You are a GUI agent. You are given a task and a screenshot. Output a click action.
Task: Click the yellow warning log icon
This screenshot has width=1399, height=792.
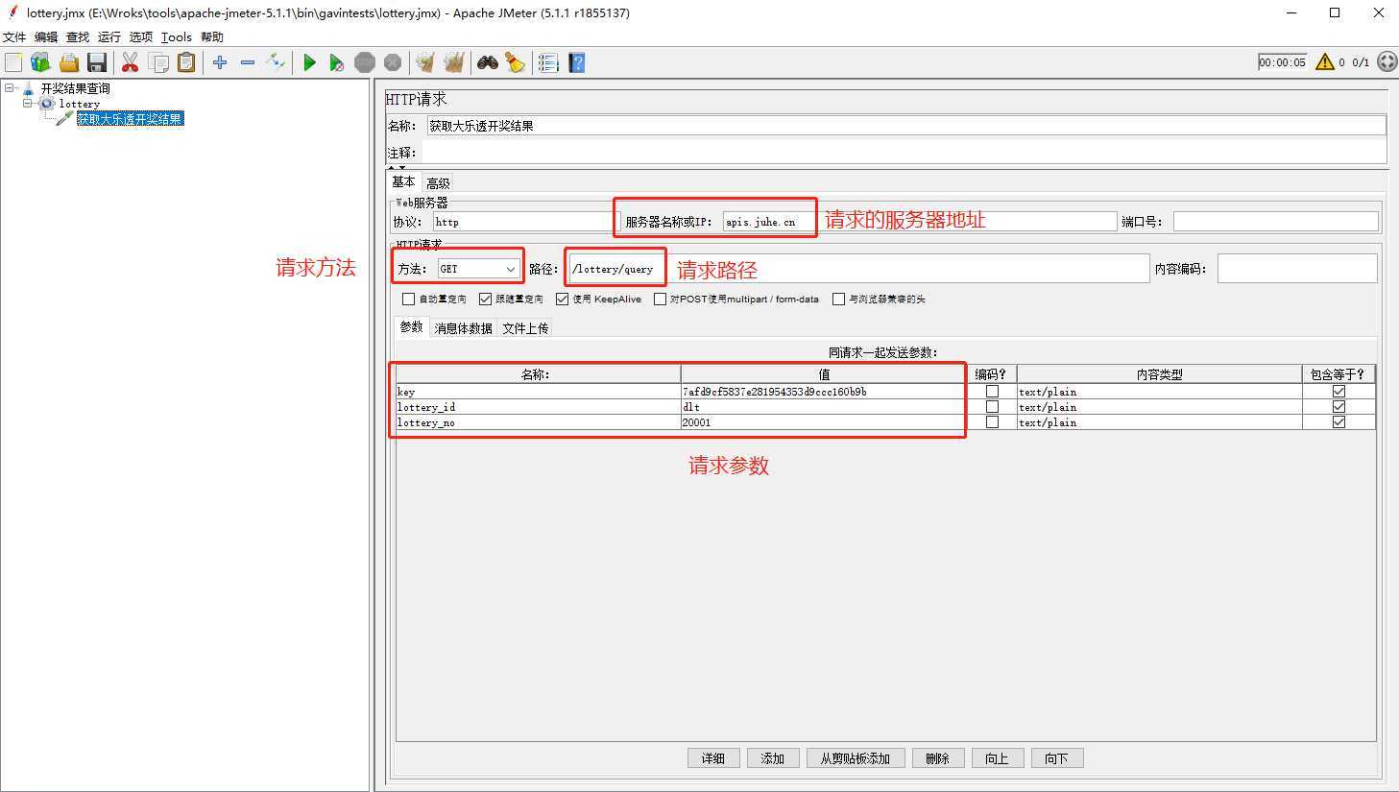click(x=1325, y=62)
